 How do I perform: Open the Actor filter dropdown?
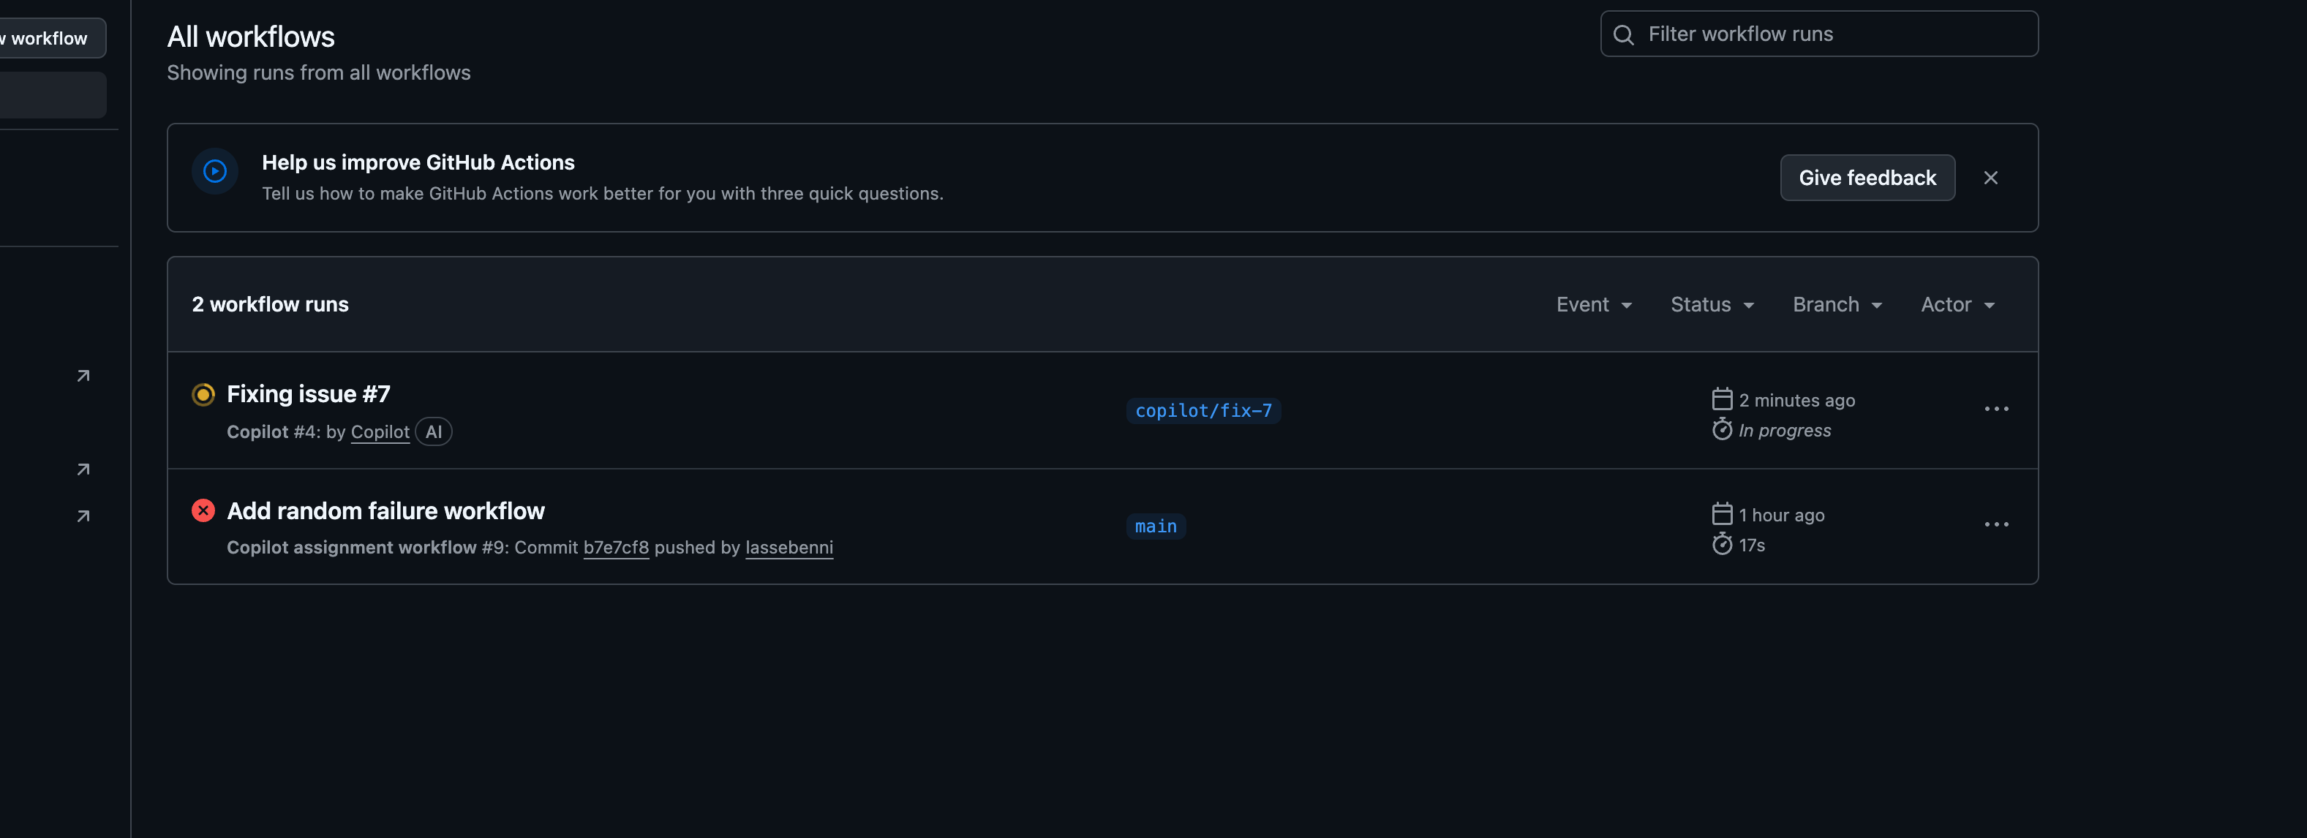coord(1957,306)
